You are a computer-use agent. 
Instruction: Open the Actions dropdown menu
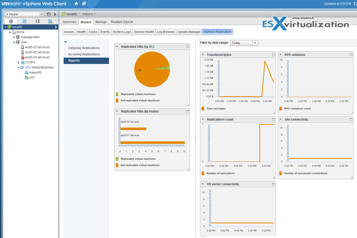(x=89, y=14)
